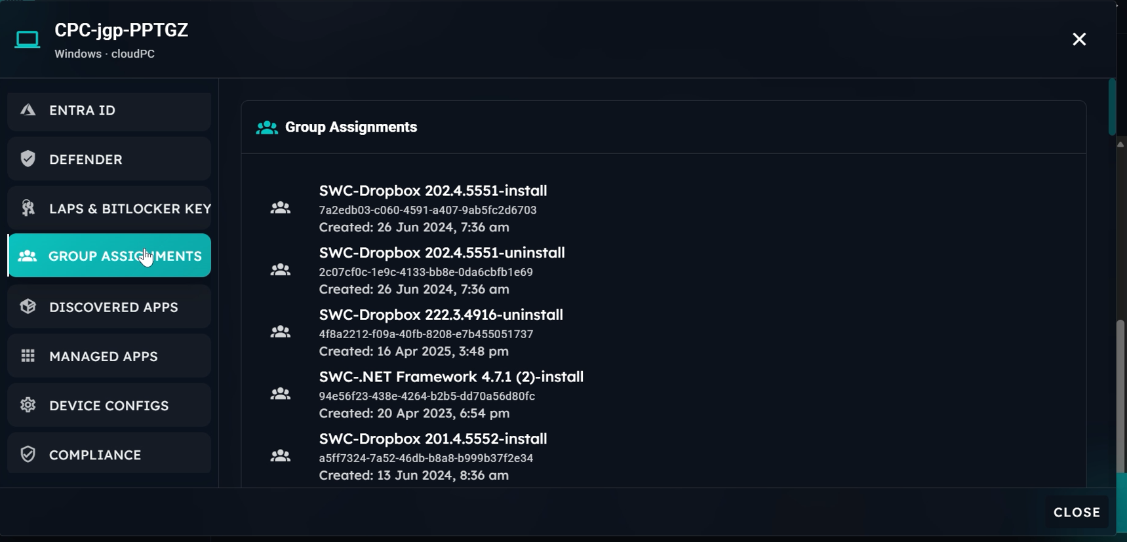The image size is (1127, 542).
Task: Click the laptop device icon in header
Action: tap(28, 40)
